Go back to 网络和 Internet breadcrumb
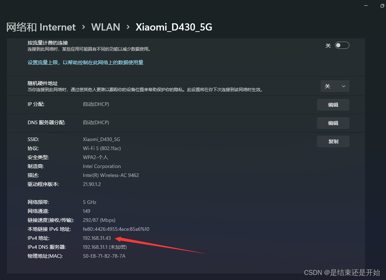This screenshot has height=280, width=386. 41,27
